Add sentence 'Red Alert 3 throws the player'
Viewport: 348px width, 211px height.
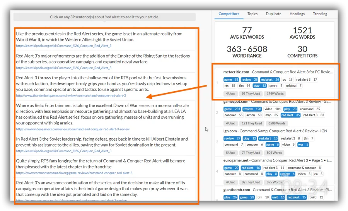click(102, 83)
